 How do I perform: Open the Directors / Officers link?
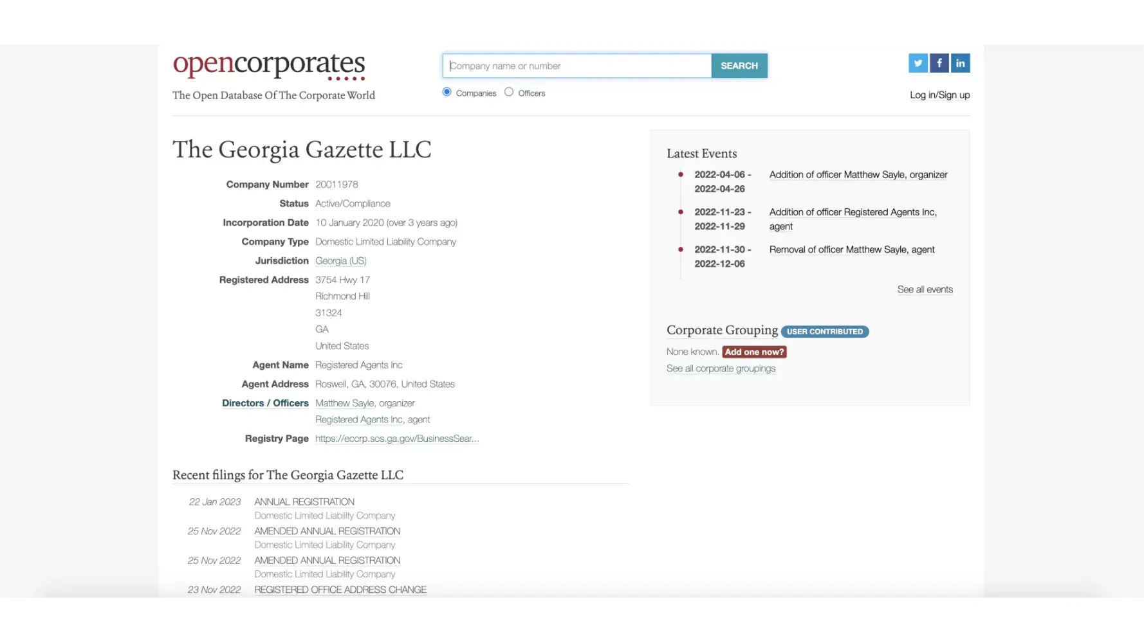point(265,403)
